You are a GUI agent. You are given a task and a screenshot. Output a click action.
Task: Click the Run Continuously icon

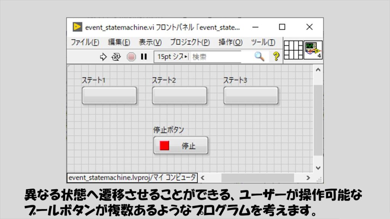point(116,57)
